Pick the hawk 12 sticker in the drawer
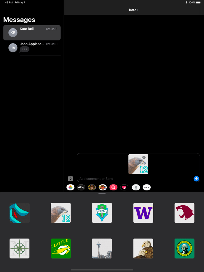Viewport: 204px width, 272px height. point(61,213)
